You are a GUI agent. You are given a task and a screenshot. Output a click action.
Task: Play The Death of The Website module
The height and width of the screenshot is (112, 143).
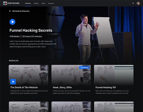[x=13, y=82]
